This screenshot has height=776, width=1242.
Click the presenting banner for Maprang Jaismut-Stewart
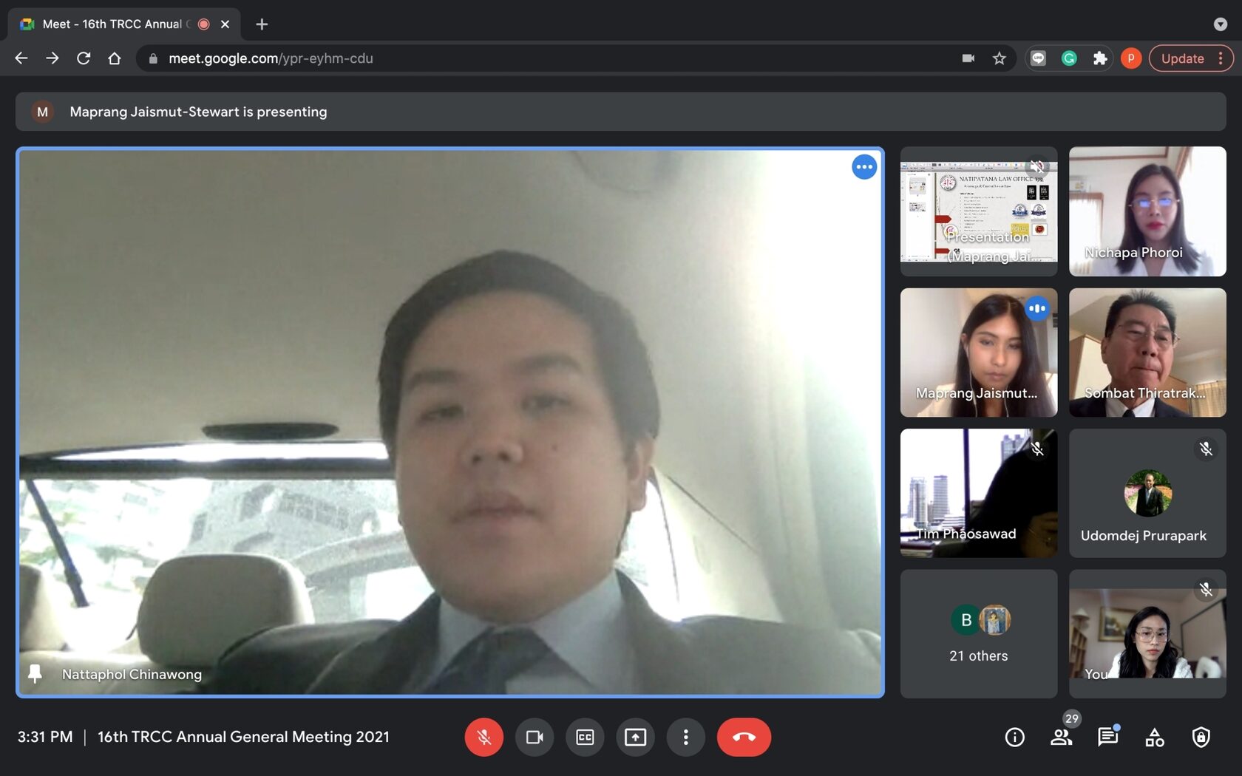pyautogui.click(x=621, y=112)
